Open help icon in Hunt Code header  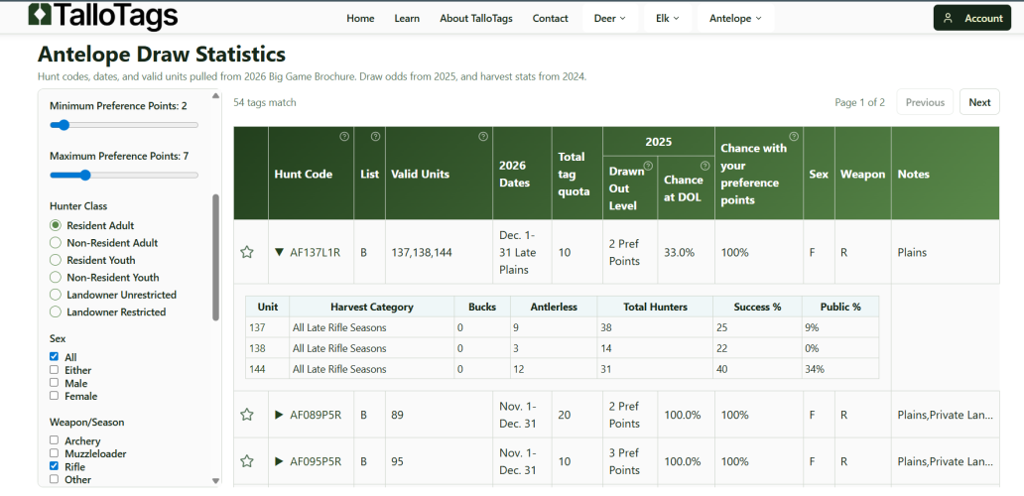click(344, 137)
